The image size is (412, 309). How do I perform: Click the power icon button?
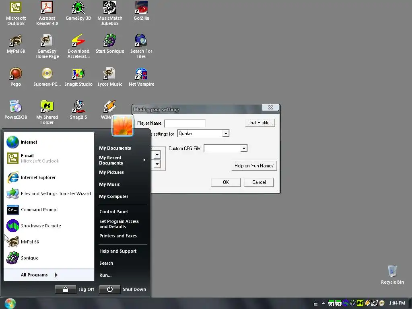(109, 289)
